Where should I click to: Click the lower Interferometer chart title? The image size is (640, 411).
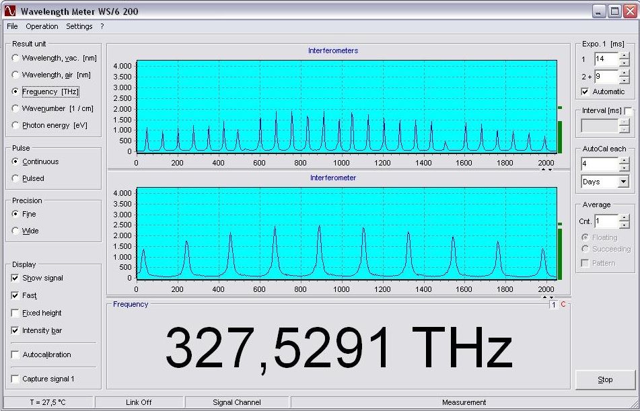pos(333,178)
